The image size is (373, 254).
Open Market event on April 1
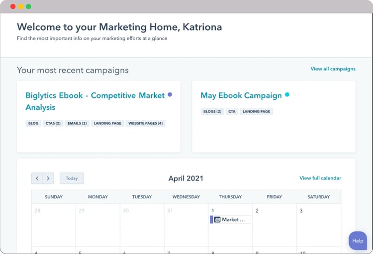click(x=230, y=220)
